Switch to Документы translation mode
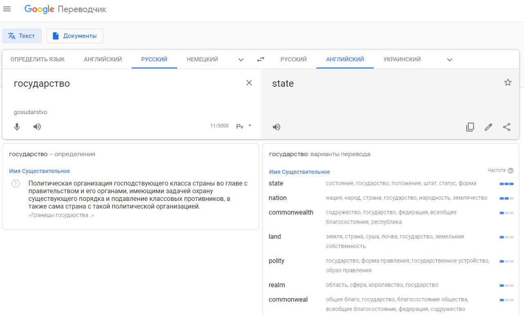 tap(75, 36)
